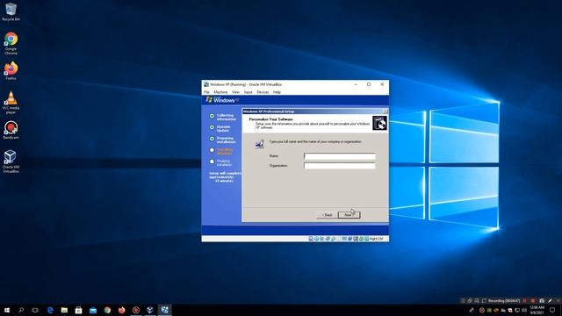Image resolution: width=562 pixels, height=316 pixels.
Task: Click the hard disk activity icon in VirtualBox status bar
Action: [311, 239]
